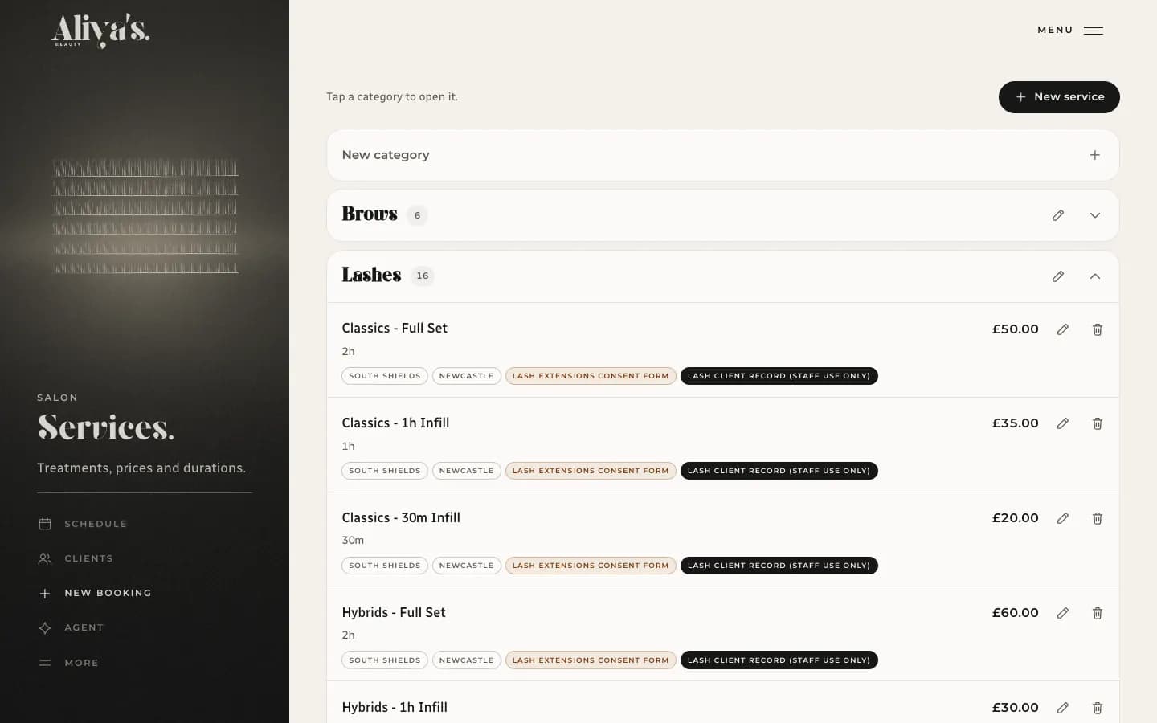
Task: Click the New service button
Action: [1059, 97]
